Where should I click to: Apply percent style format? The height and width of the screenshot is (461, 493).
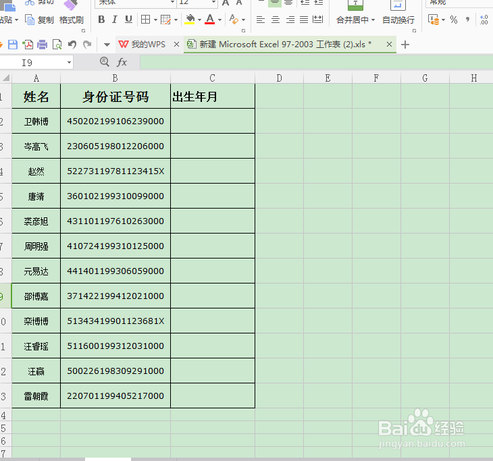pyautogui.click(x=453, y=20)
